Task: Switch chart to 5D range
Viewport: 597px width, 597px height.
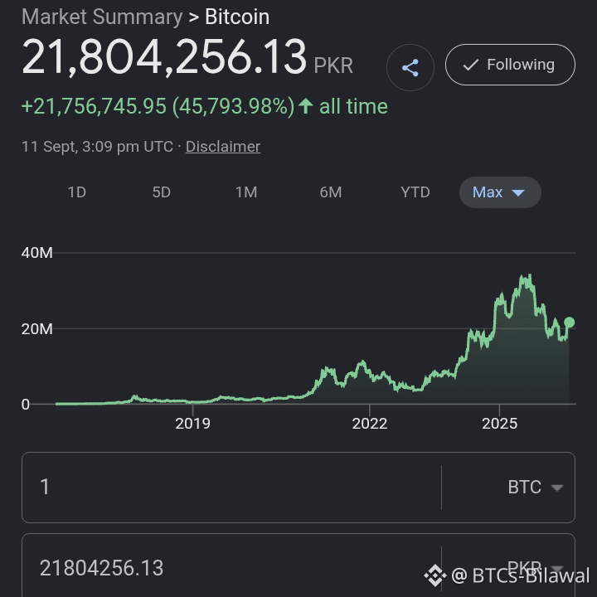Action: (161, 192)
